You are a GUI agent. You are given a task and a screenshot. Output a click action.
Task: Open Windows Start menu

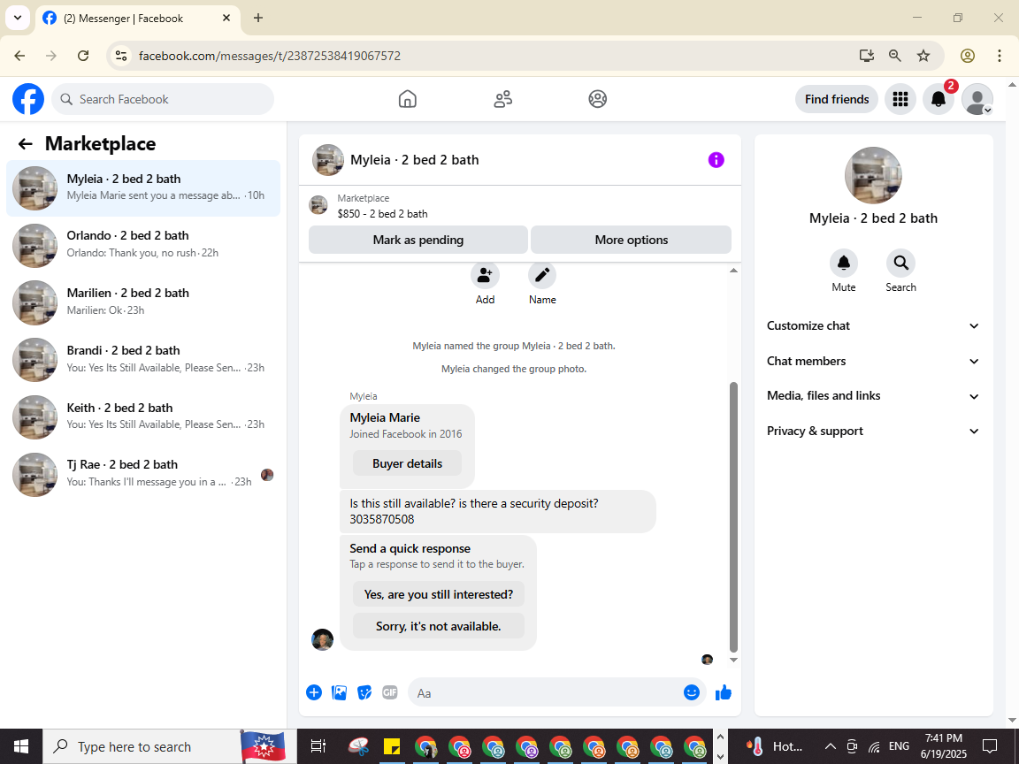click(x=21, y=745)
